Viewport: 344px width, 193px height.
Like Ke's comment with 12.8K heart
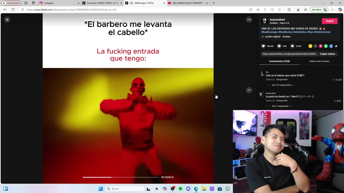tap(334, 80)
